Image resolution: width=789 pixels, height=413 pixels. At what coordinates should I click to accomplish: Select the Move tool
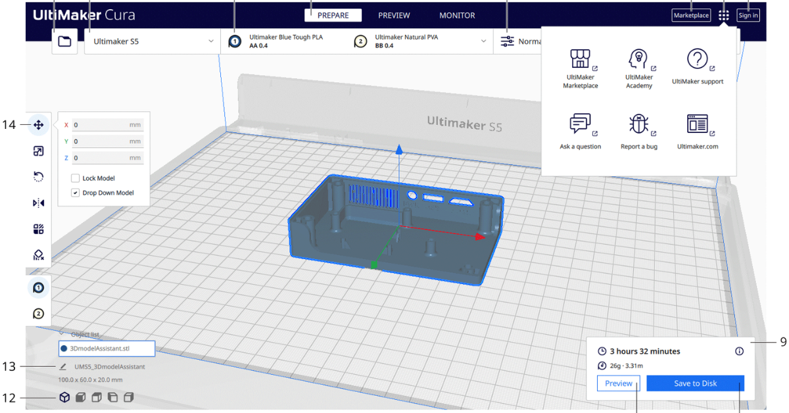coord(38,124)
